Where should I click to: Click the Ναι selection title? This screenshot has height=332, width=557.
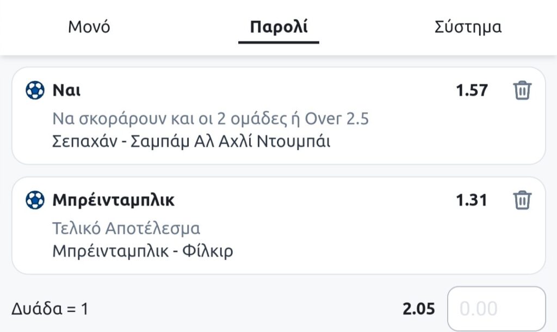tap(66, 90)
